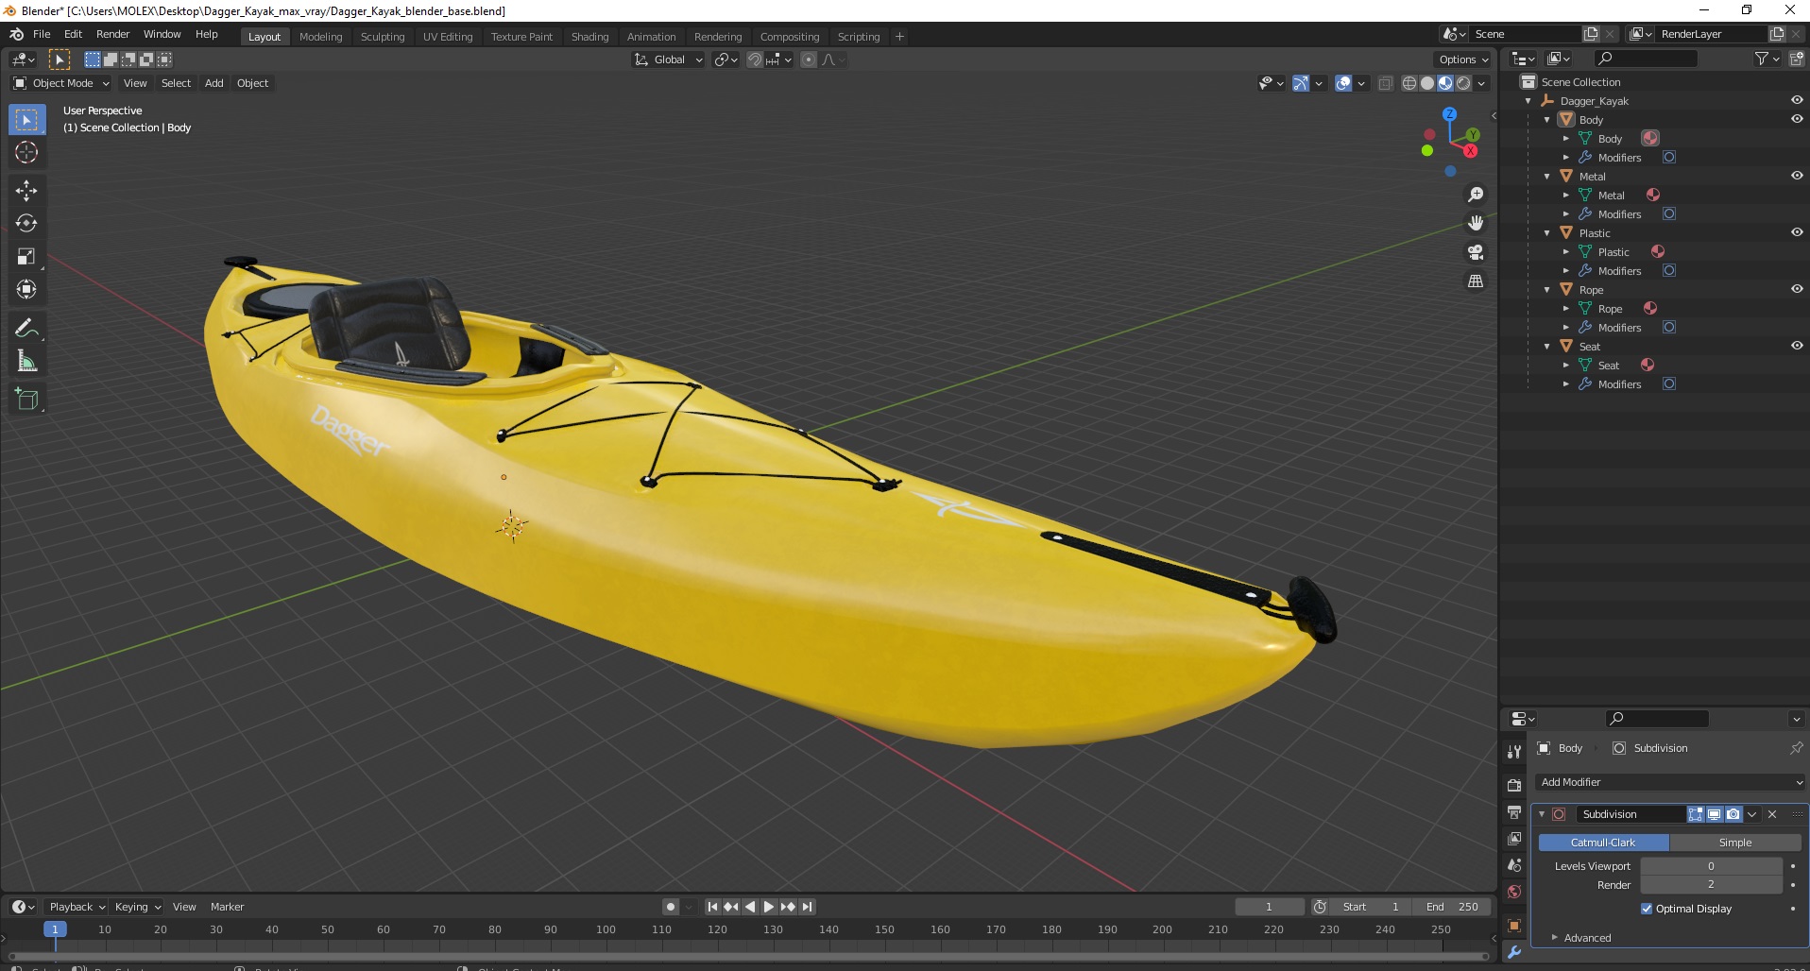The image size is (1810, 971).
Task: Activate the Select Box tool
Action: point(26,119)
